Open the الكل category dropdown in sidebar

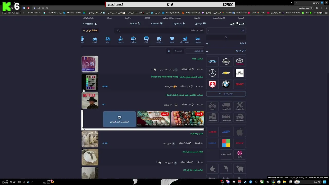tap(226, 30)
